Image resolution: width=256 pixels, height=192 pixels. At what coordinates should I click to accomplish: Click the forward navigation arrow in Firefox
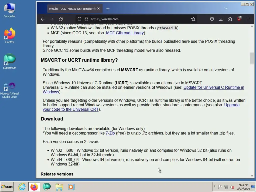[52, 19]
